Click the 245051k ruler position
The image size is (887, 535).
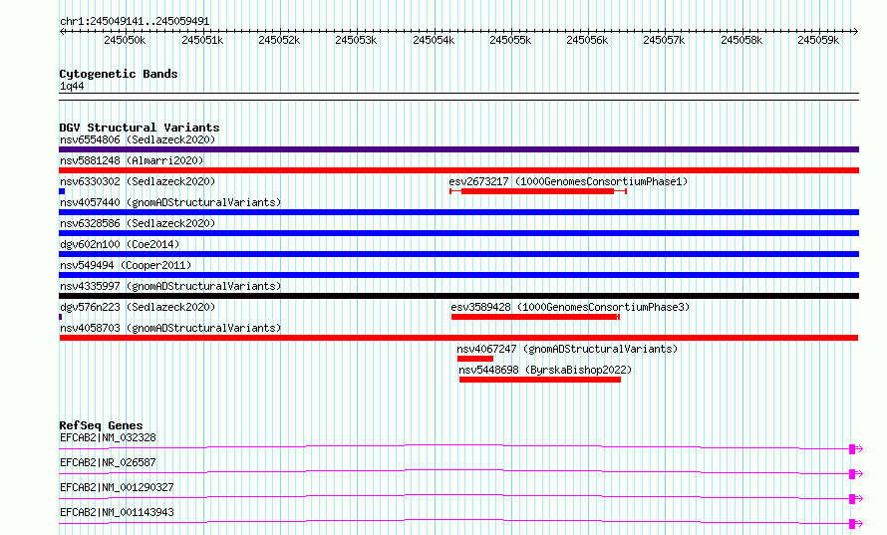pos(202,40)
